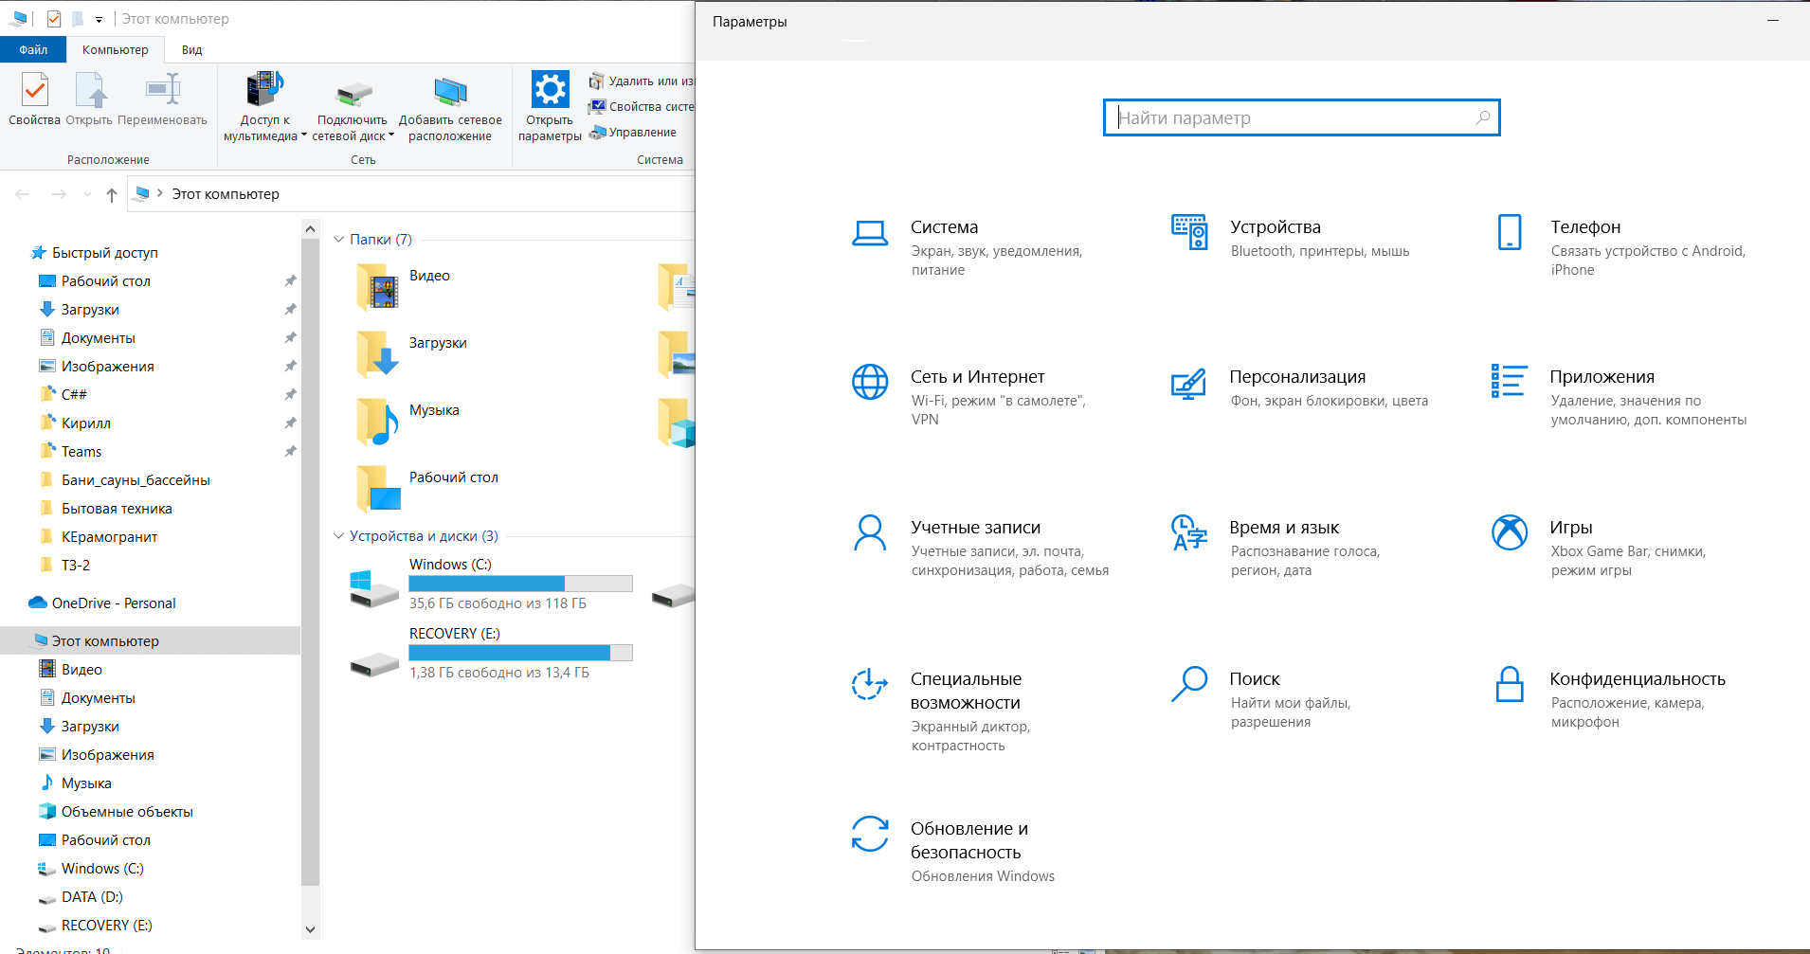This screenshot has height=954, width=1810.
Task: Open the Файл menu tab
Action: pos(33,50)
